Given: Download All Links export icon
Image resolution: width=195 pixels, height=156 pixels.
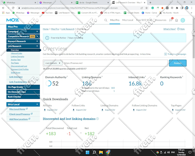Looking at the screenshot, I should (45, 110).
